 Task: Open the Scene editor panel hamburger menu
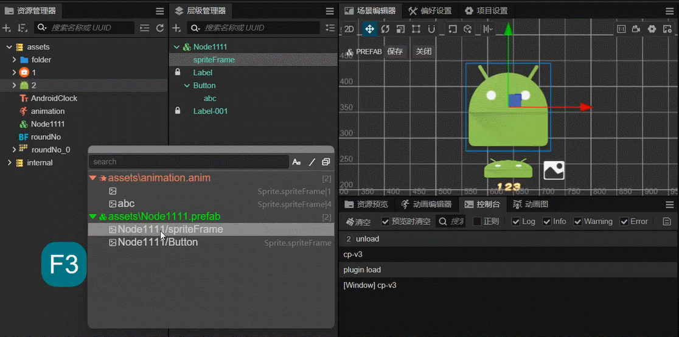(669, 12)
